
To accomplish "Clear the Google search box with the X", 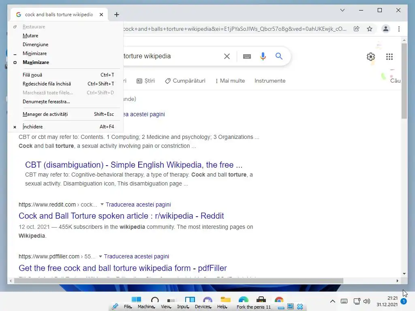I will [227, 56].
